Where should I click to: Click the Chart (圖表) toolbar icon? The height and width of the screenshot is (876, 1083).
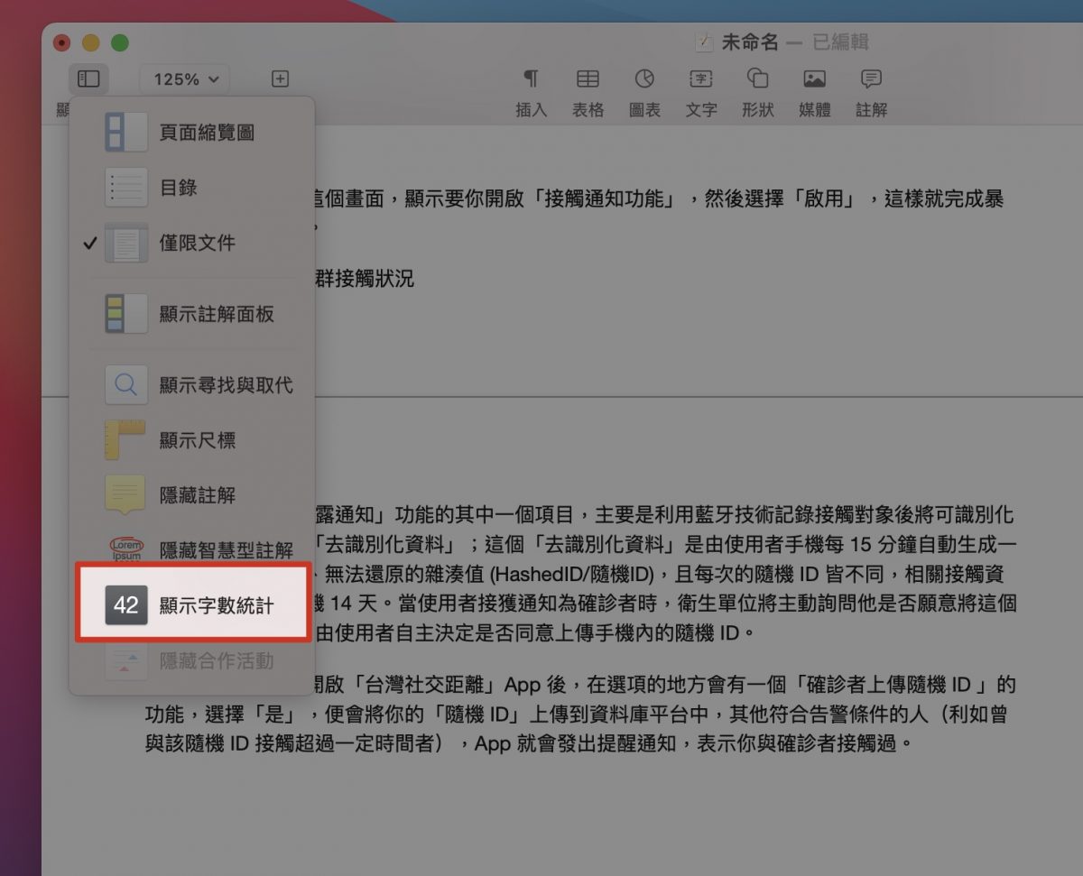pyautogui.click(x=644, y=78)
